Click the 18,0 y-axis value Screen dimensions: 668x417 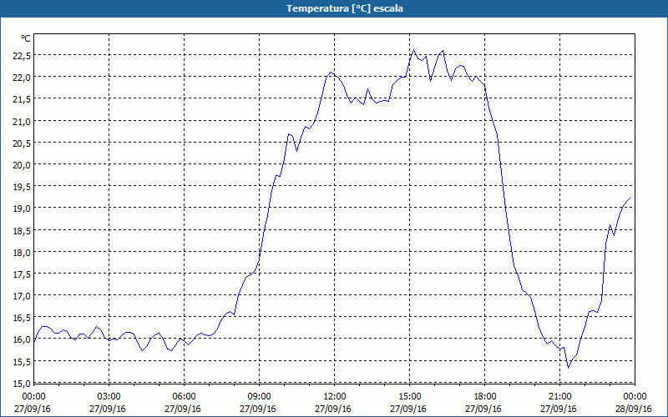pos(21,253)
